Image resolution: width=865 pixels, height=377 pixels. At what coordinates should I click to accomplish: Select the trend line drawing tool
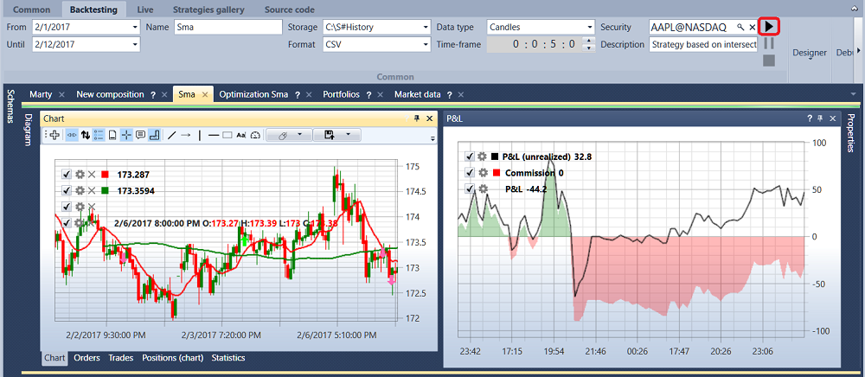pyautogui.click(x=171, y=135)
